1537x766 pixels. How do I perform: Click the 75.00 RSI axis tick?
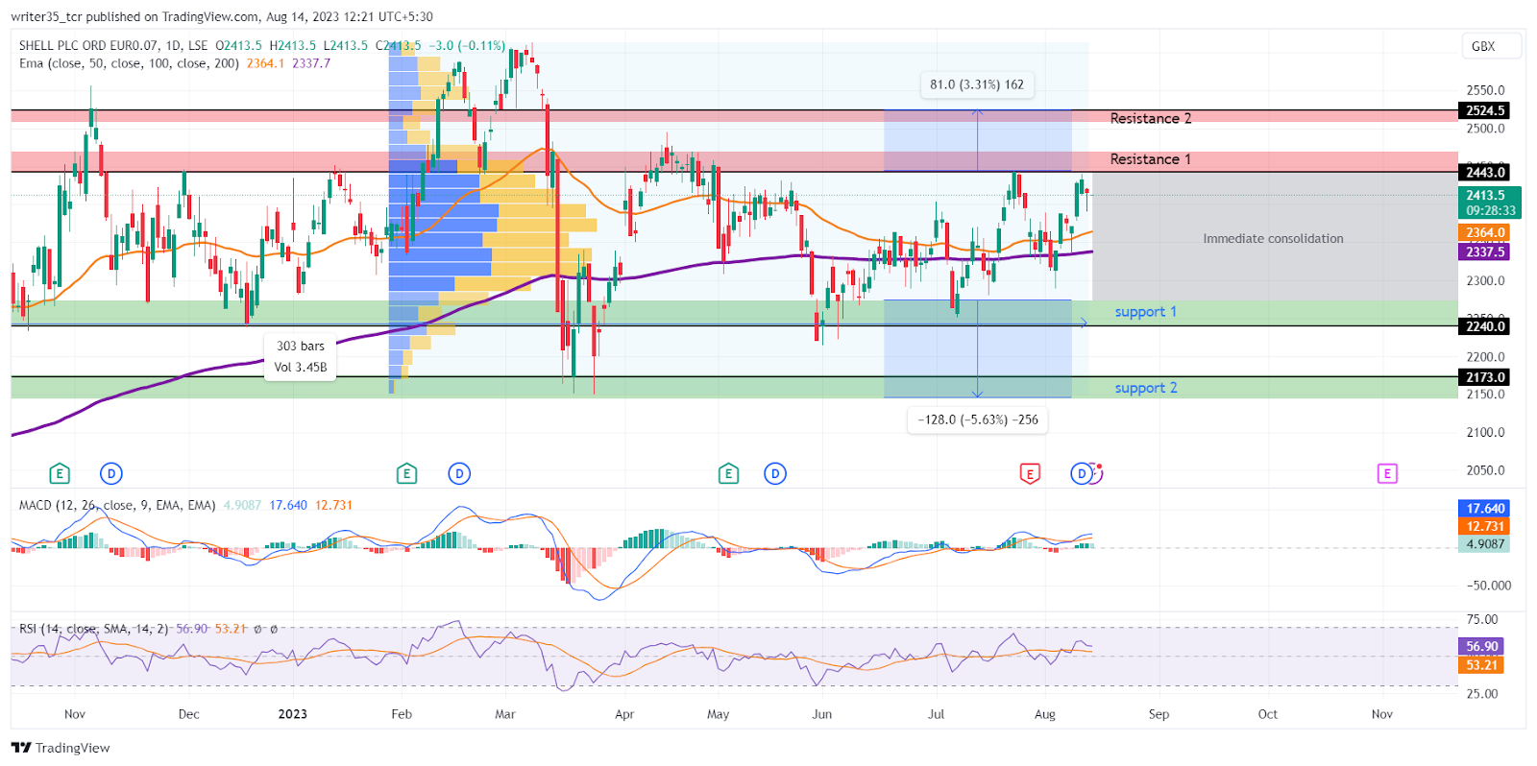(x=1482, y=620)
